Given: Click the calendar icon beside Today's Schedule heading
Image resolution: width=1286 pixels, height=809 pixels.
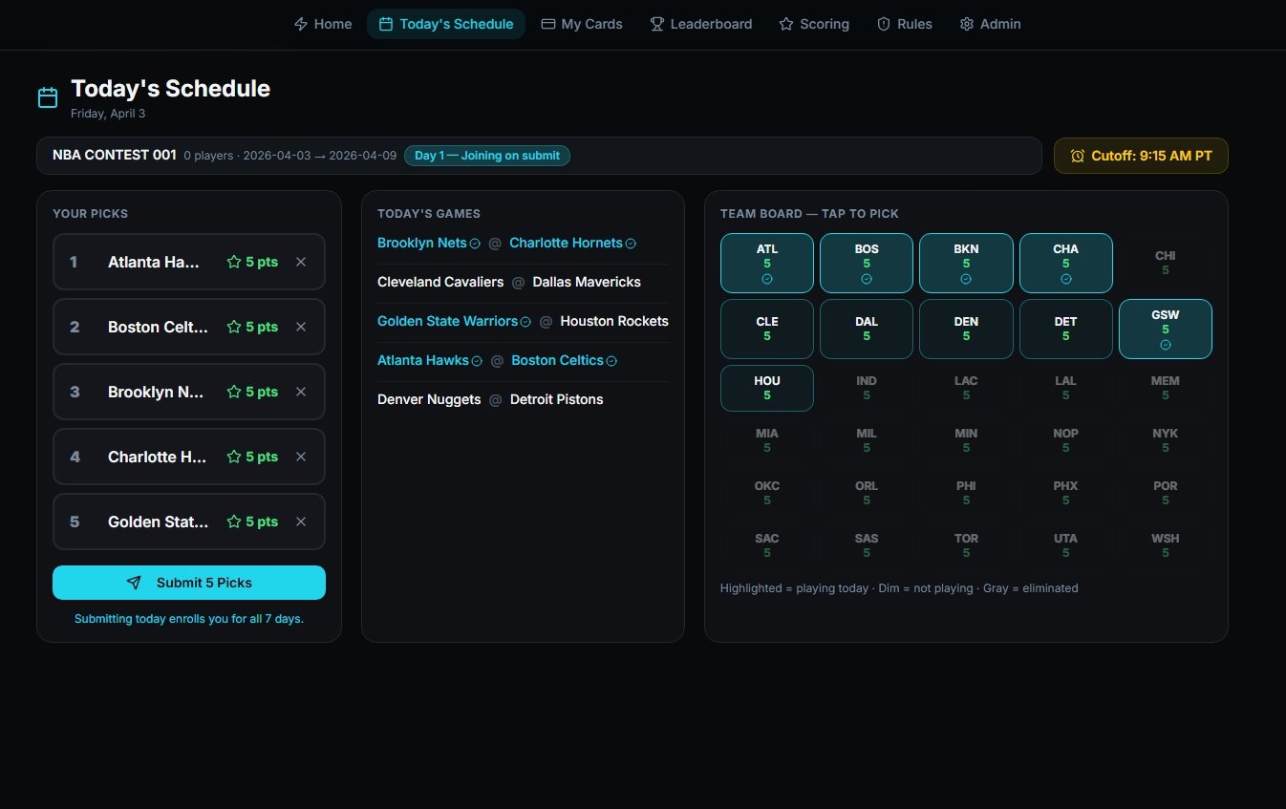Looking at the screenshot, I should click(48, 97).
